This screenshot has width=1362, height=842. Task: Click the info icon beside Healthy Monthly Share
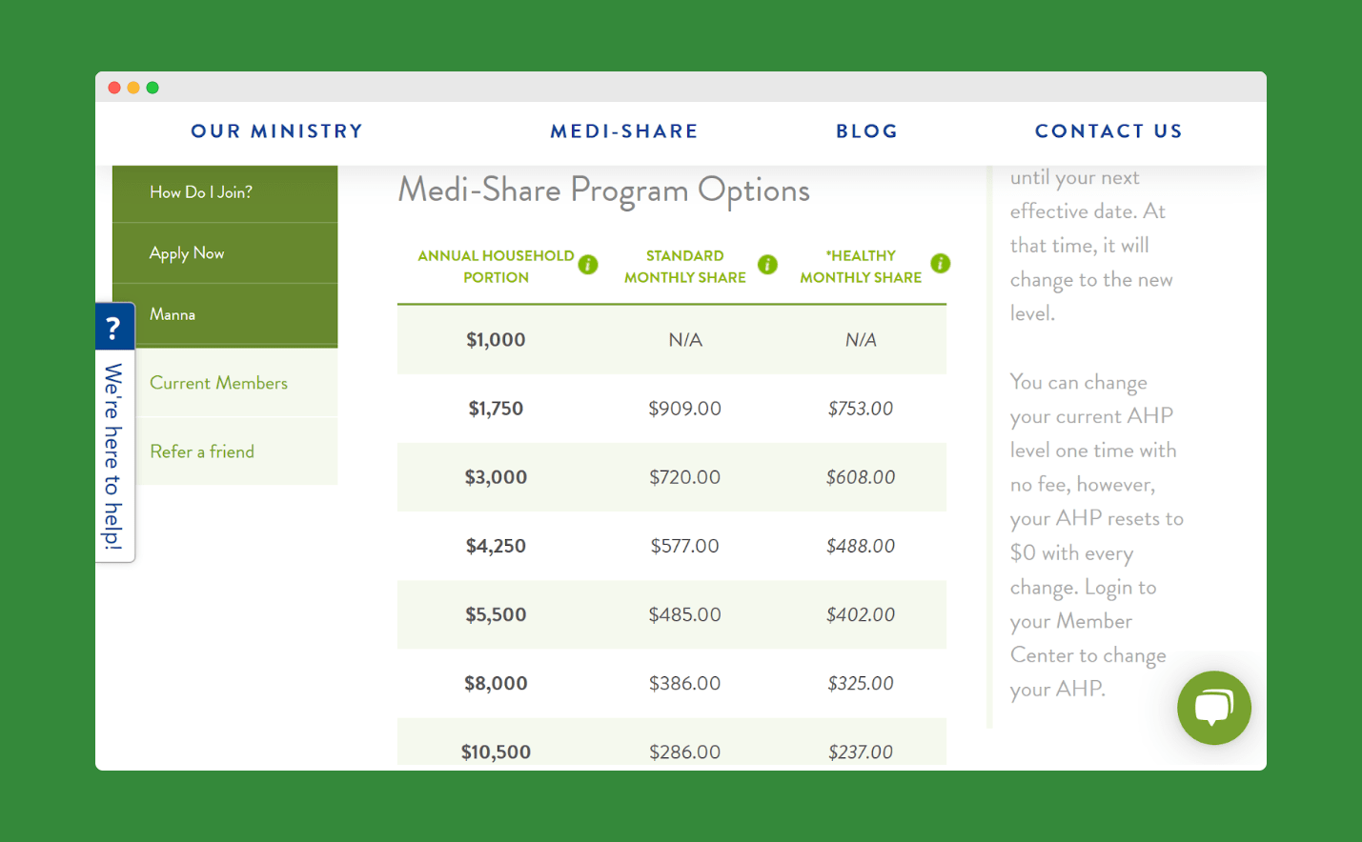[941, 264]
